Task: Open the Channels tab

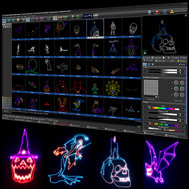Action: [146, 58]
